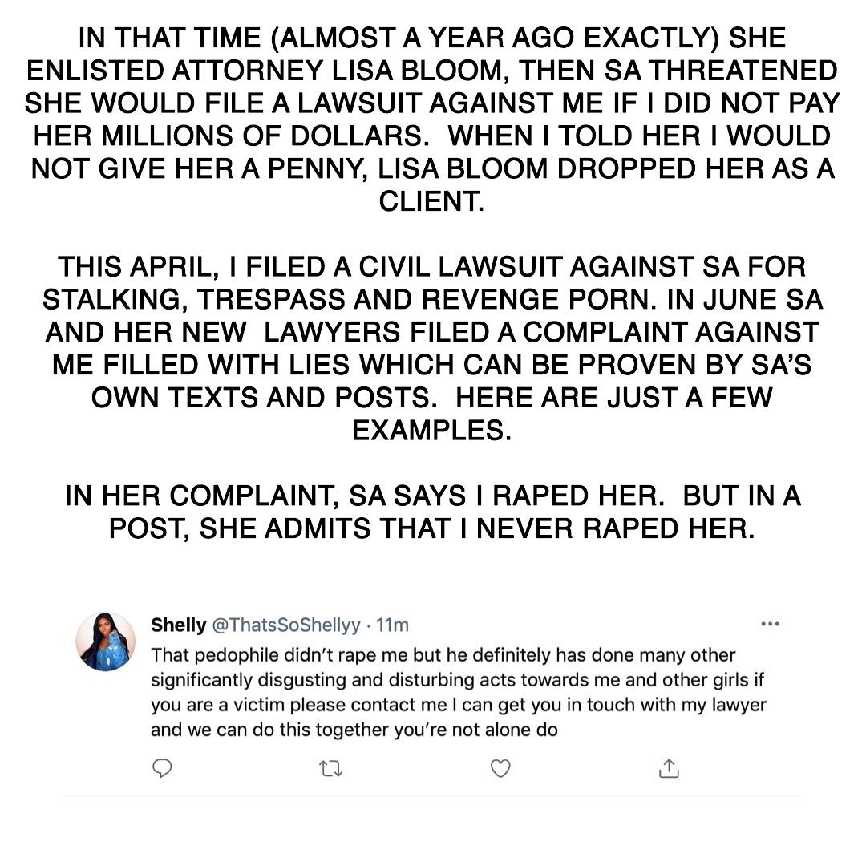
Task: Retweet the post by Shelly
Action: [x=331, y=769]
